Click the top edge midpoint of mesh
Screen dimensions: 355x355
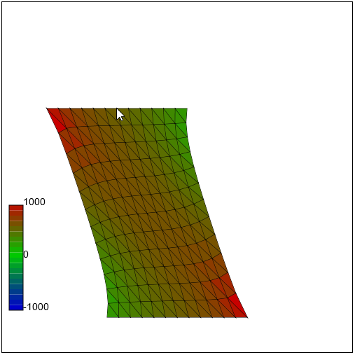point(117,109)
